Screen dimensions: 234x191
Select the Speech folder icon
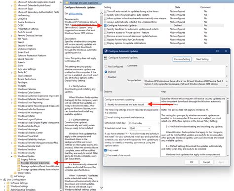(15, 62)
